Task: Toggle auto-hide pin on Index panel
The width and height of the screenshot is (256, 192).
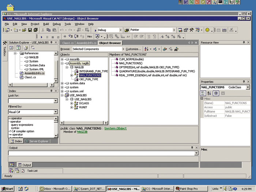Action: [52, 91]
